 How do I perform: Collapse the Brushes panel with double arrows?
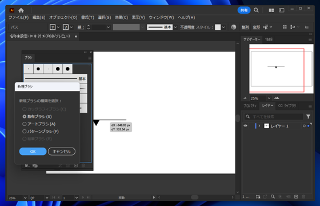pyautogui.click(x=85, y=52)
